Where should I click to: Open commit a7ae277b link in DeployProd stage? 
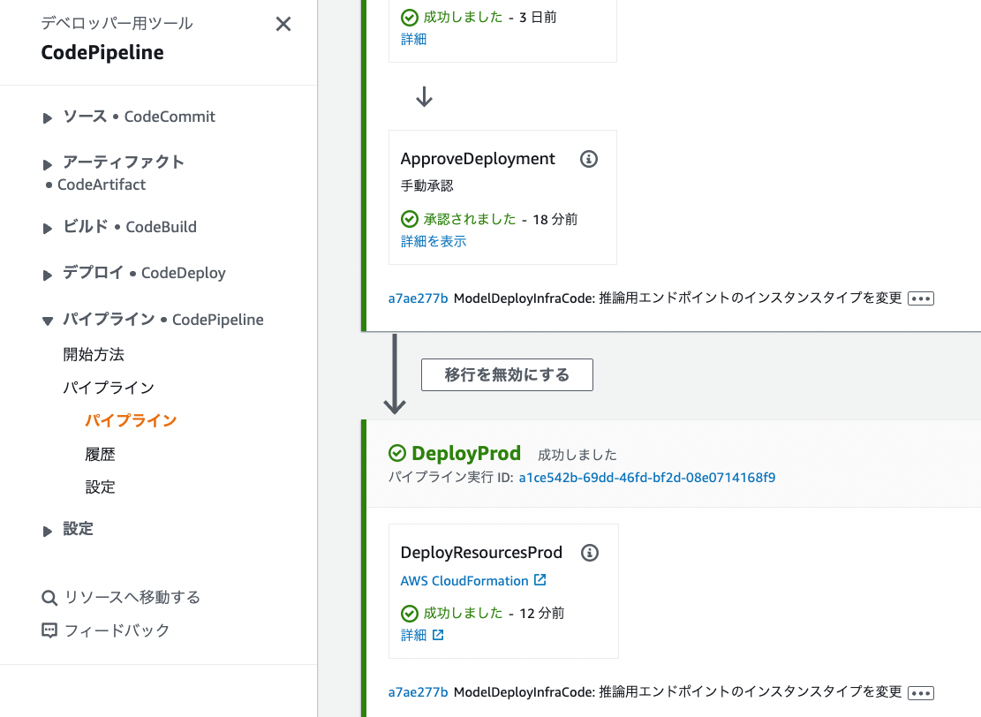point(418,692)
